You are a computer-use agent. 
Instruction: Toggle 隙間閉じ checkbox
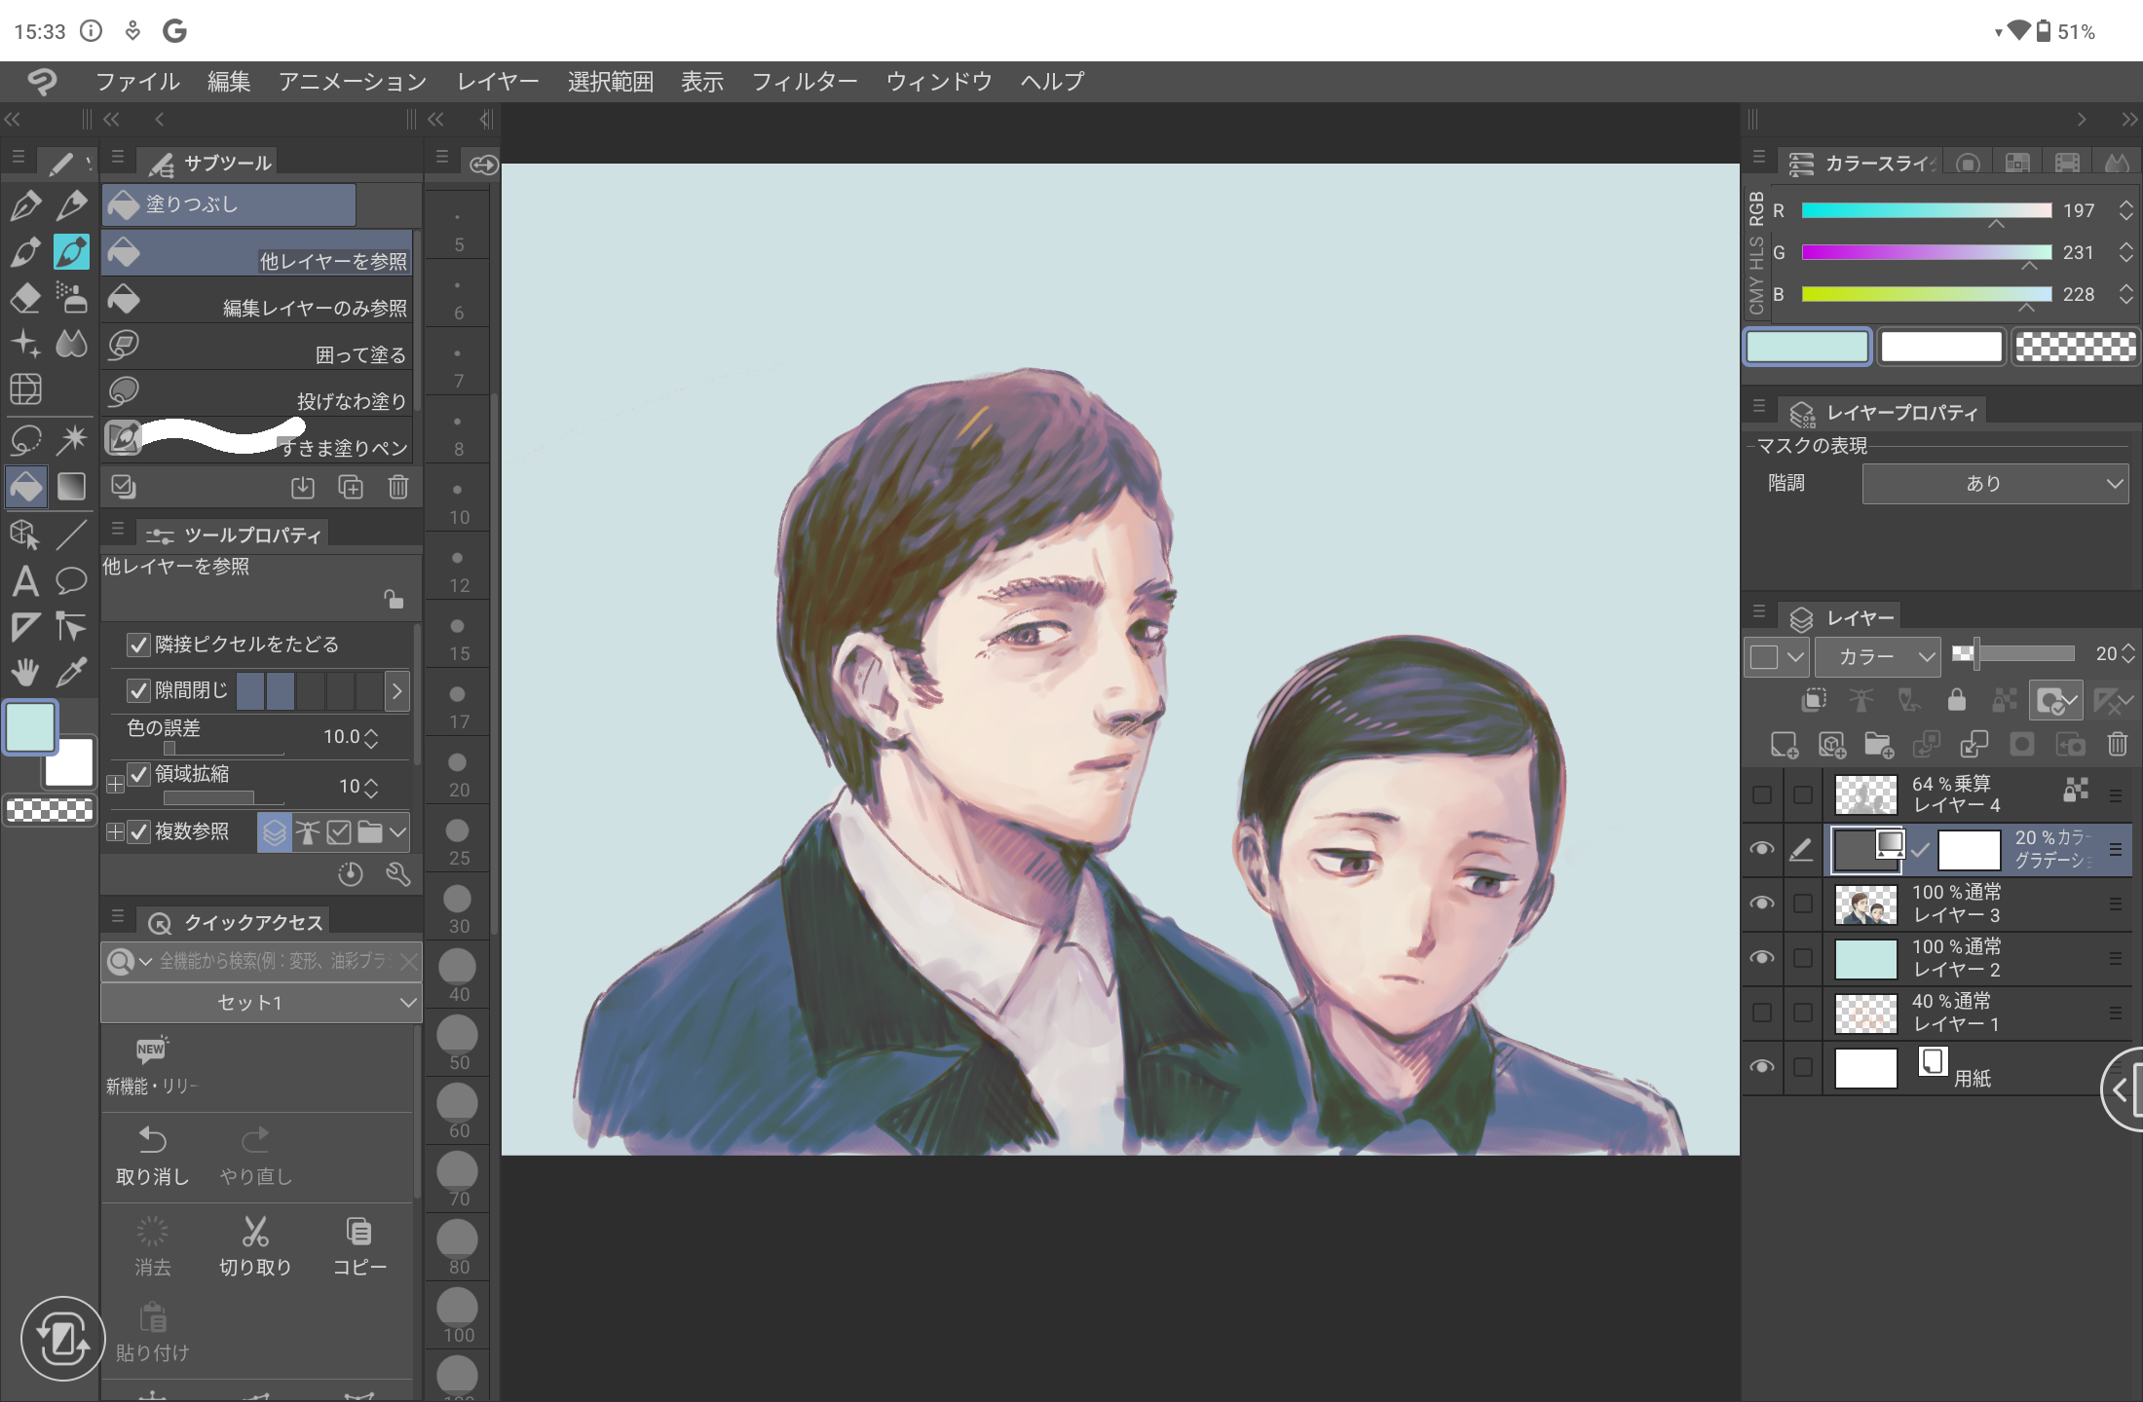(x=138, y=690)
